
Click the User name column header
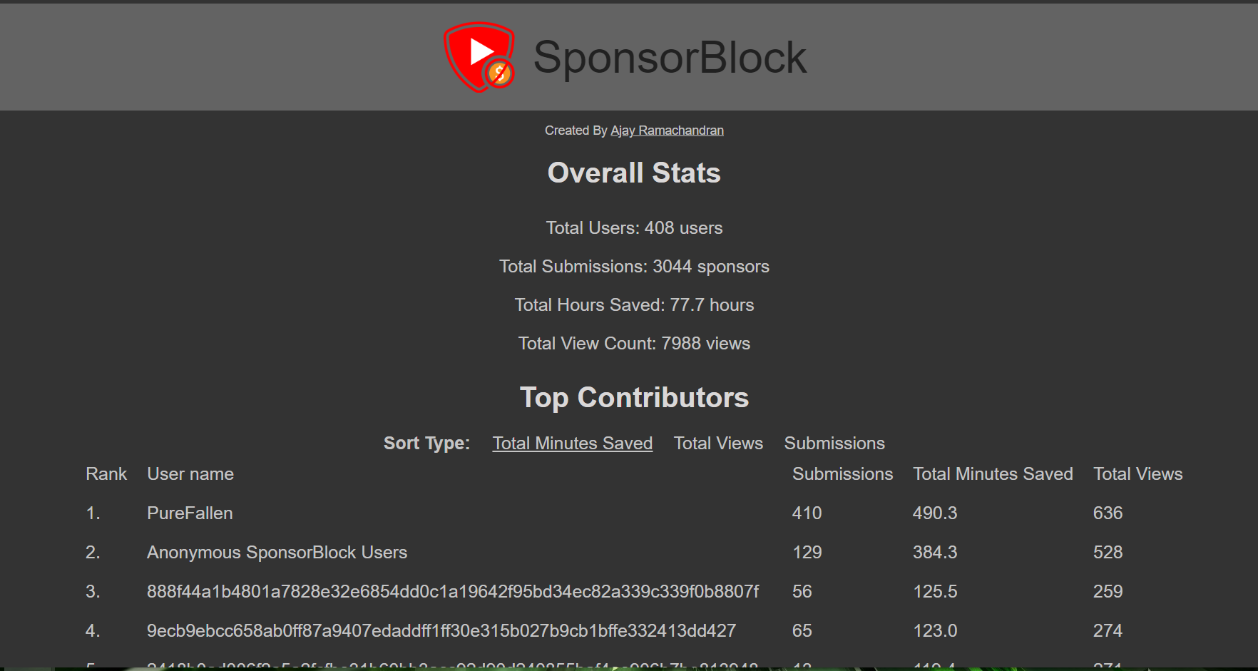[190, 473]
